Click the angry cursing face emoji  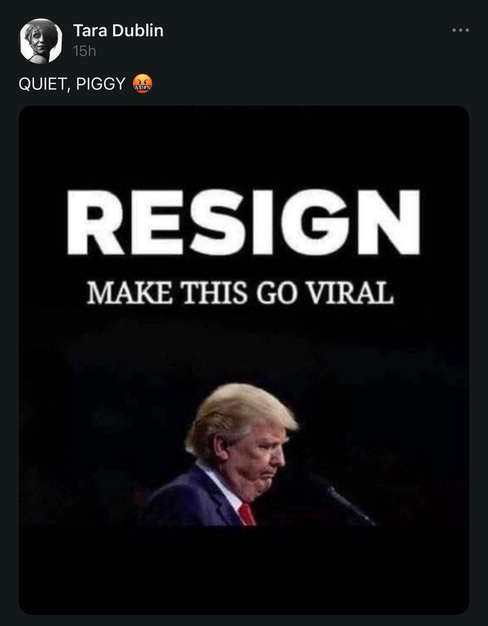(142, 85)
